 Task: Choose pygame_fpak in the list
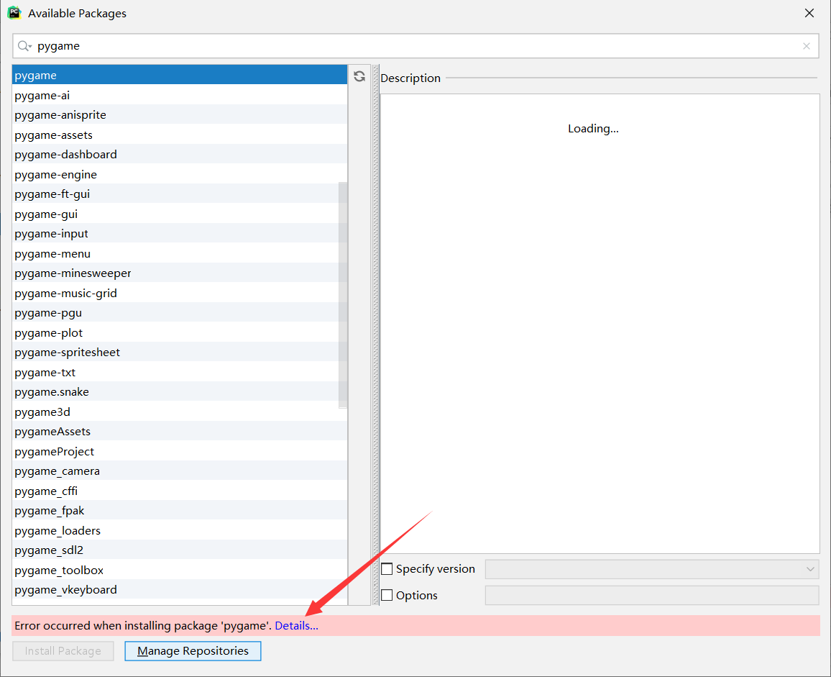point(180,511)
